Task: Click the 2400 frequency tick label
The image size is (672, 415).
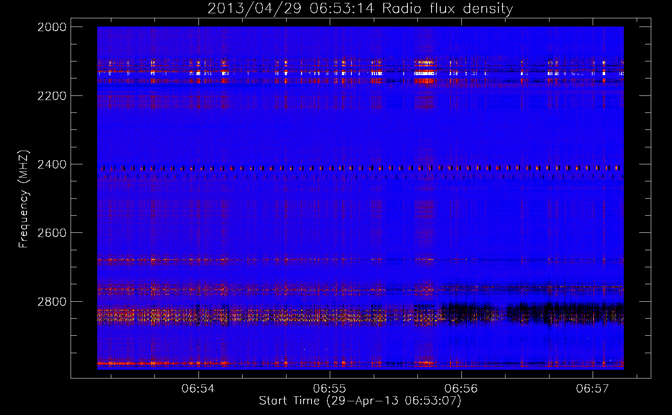Action: tap(52, 165)
